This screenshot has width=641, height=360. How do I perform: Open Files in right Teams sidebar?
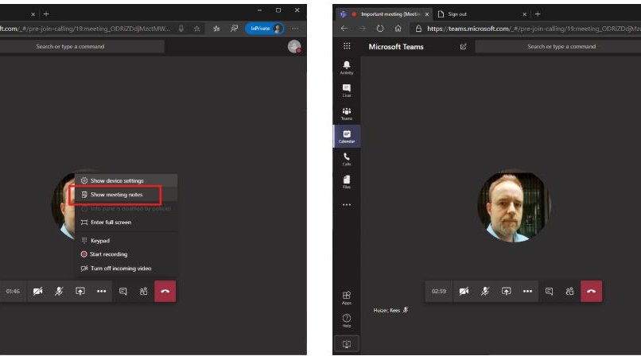346,182
